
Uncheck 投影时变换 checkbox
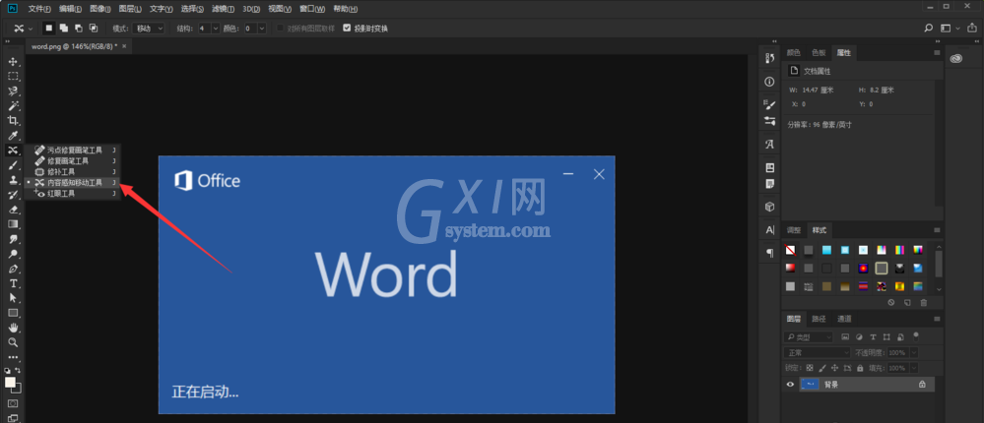point(347,29)
